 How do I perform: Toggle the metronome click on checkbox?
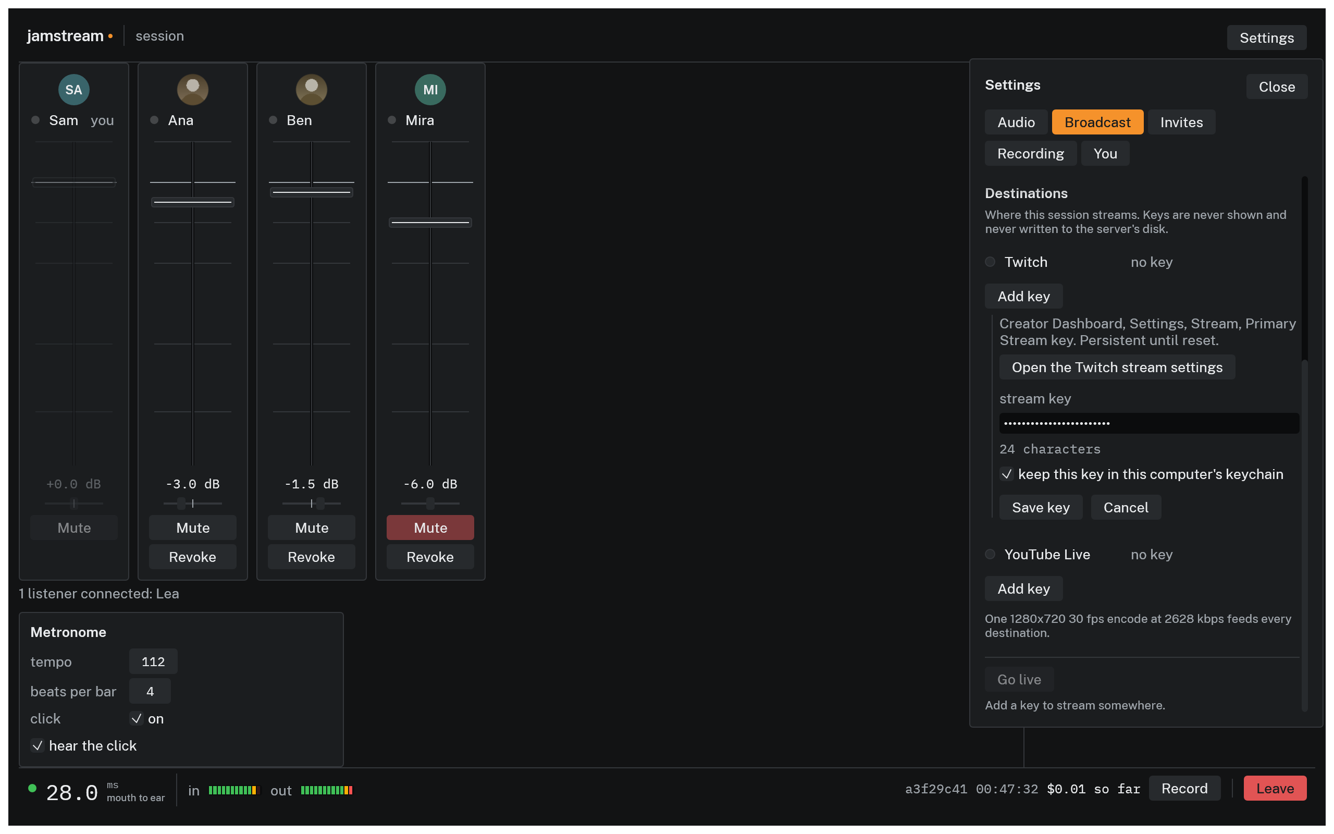point(136,718)
